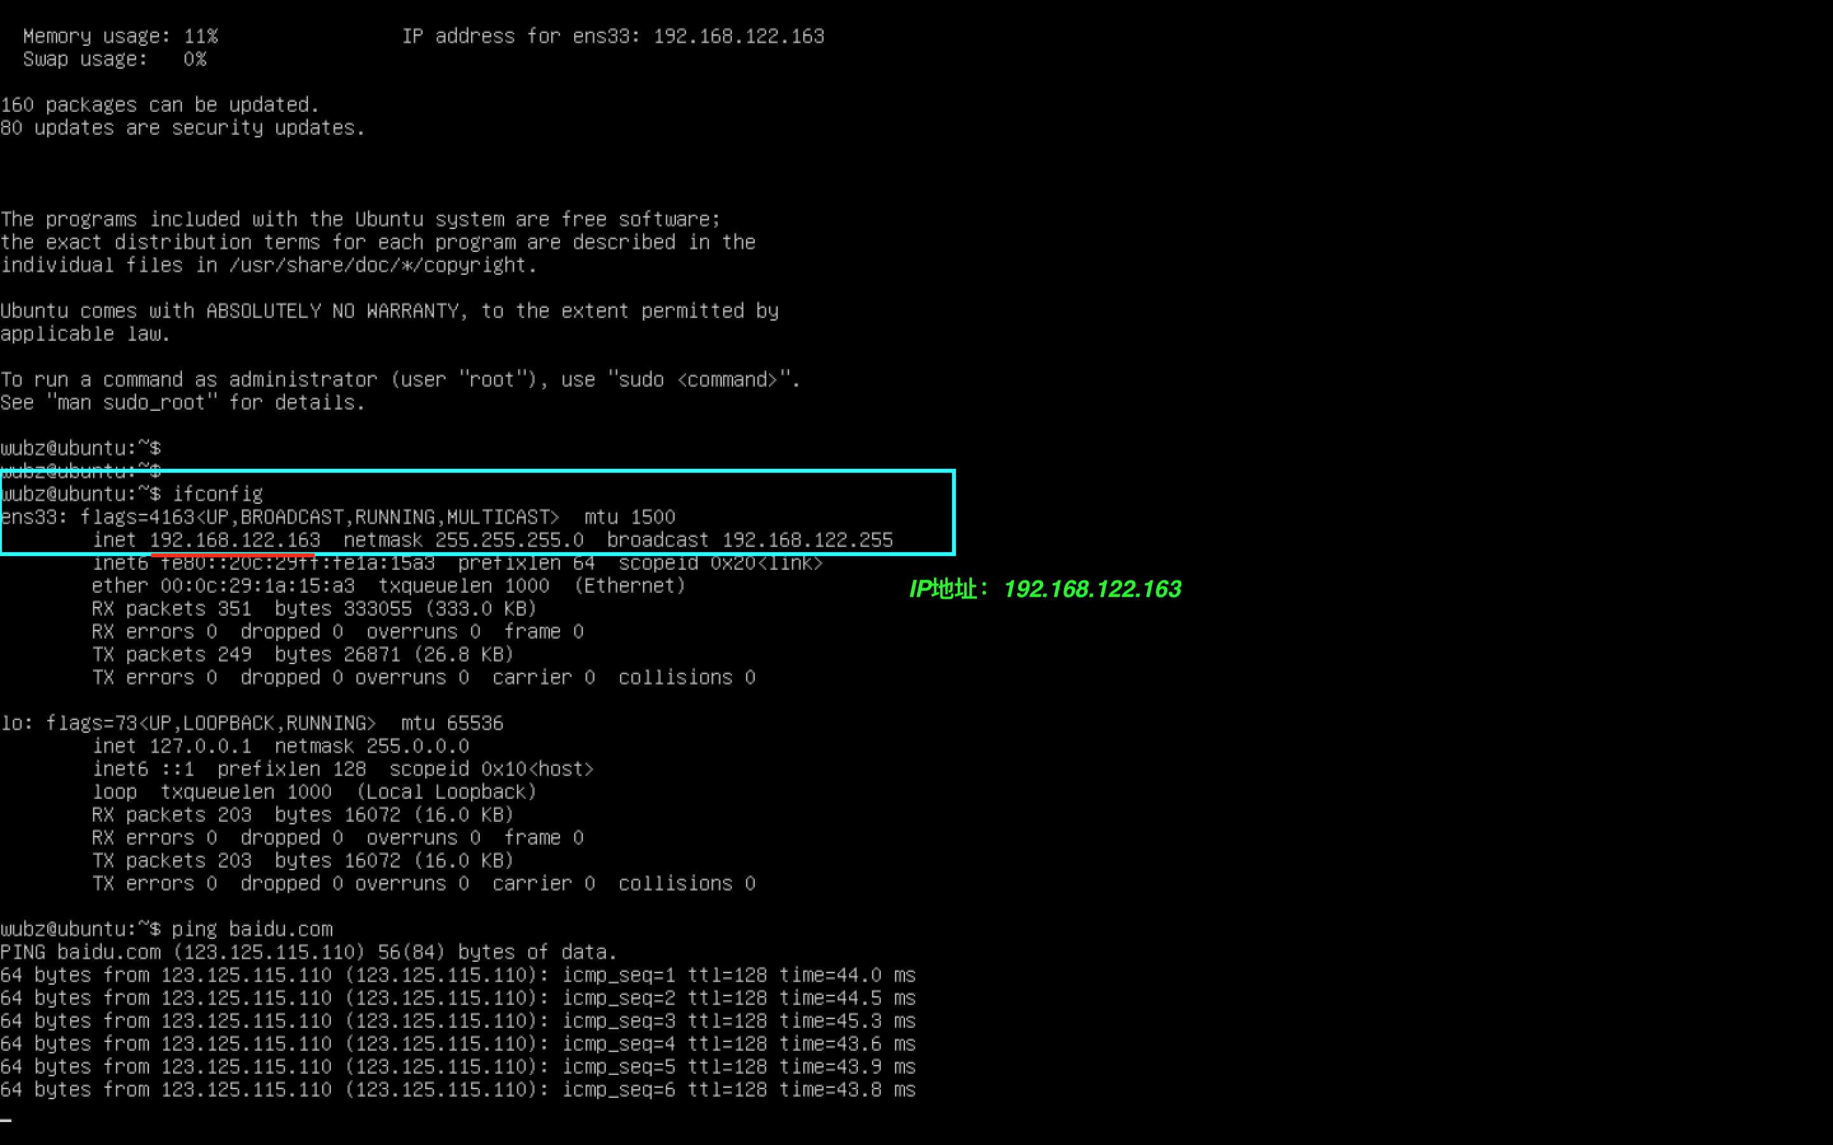Click the "lo: flags=73" loopback line
This screenshot has height=1145, width=1833.
point(251,723)
